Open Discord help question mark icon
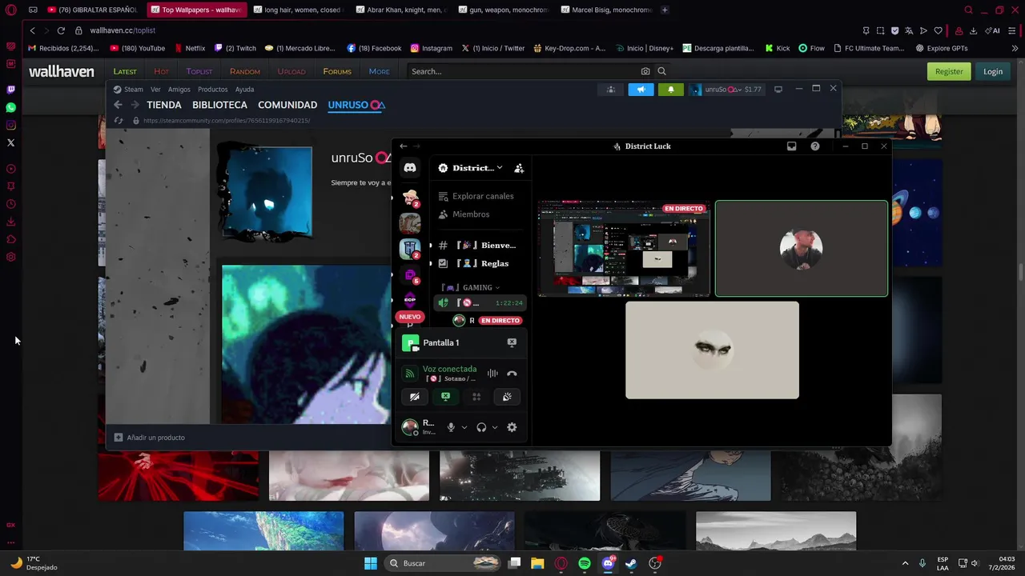Image resolution: width=1025 pixels, height=576 pixels. tap(814, 146)
